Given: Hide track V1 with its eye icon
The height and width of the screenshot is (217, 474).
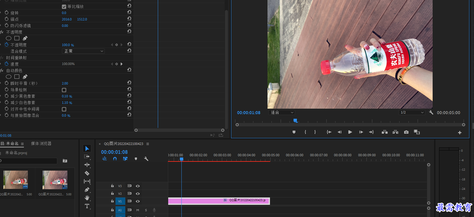Looking at the screenshot, I should point(138,201).
